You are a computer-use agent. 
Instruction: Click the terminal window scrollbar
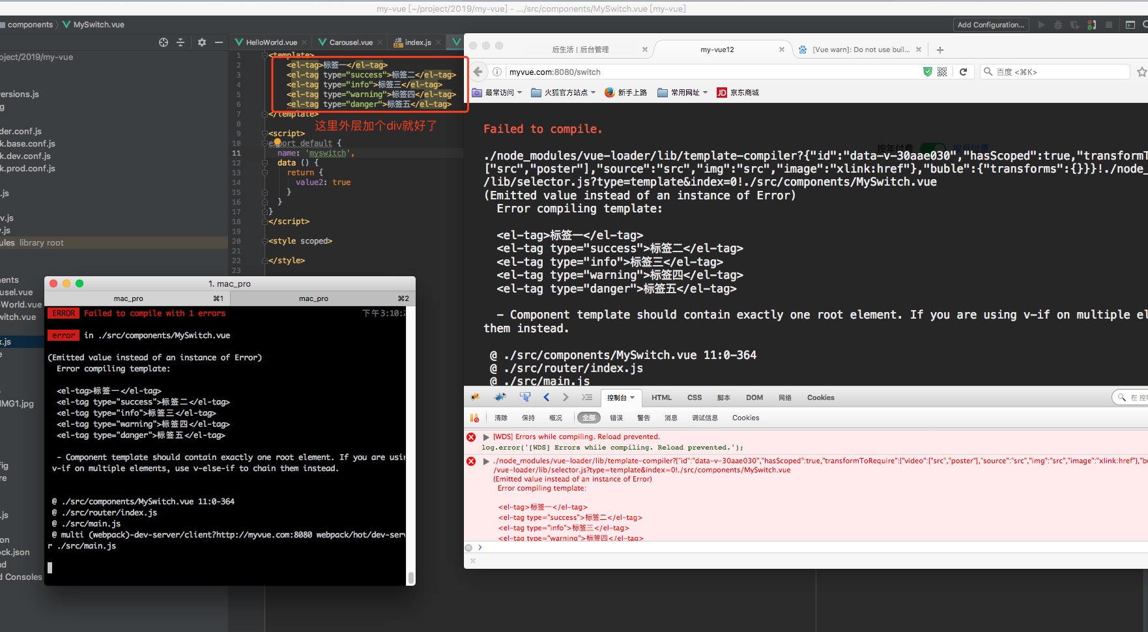(410, 577)
